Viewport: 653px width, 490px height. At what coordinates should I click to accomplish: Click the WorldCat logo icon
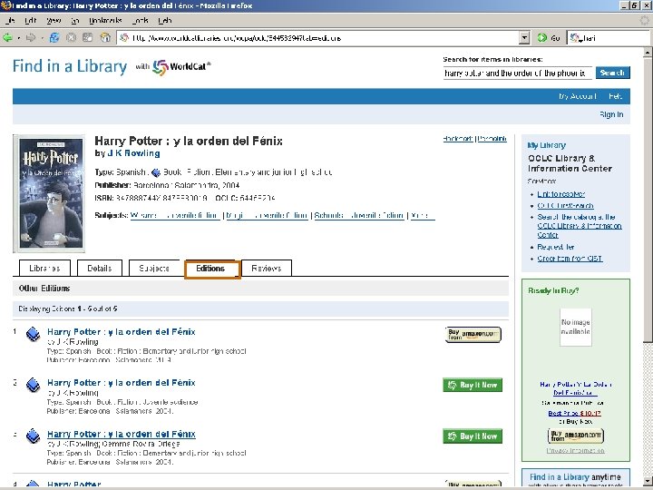pos(161,67)
